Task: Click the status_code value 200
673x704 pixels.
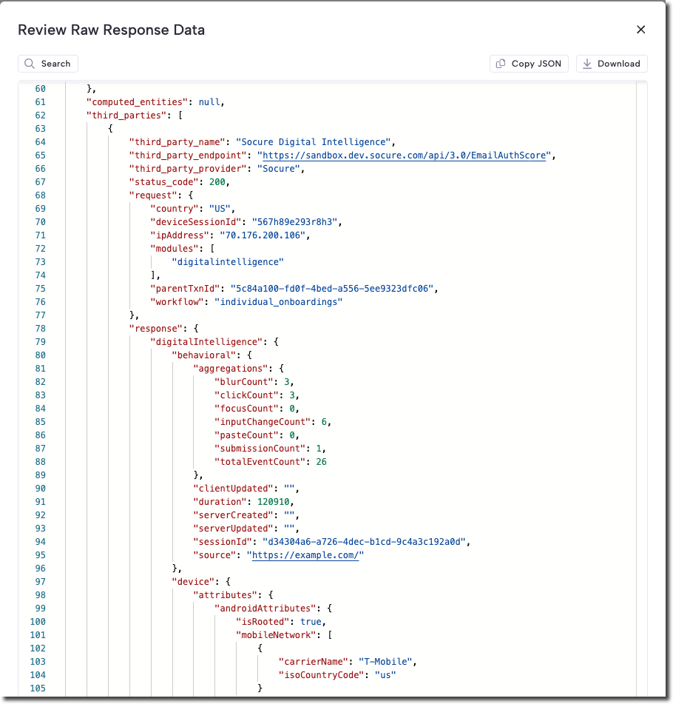Action: [x=217, y=182]
